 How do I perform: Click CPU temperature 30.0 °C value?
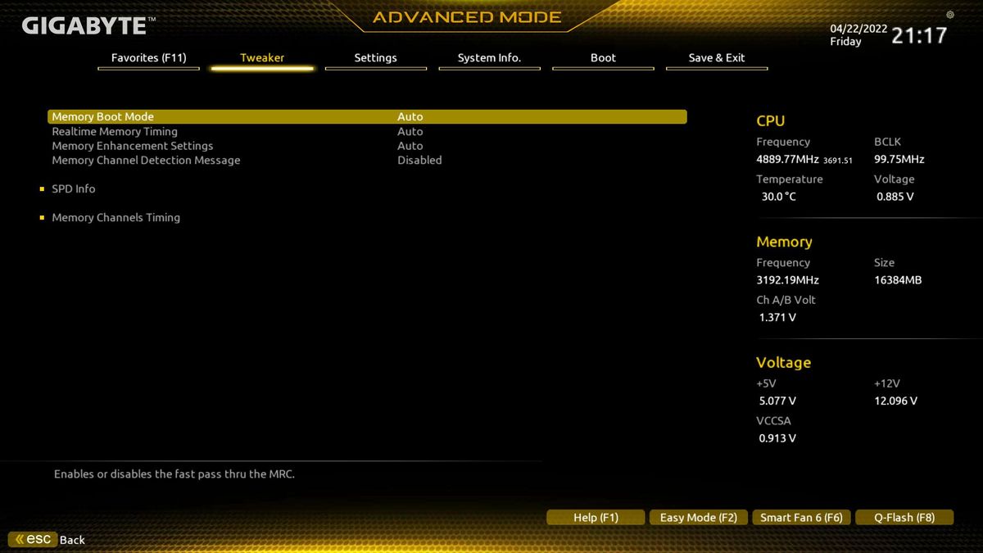tap(778, 197)
